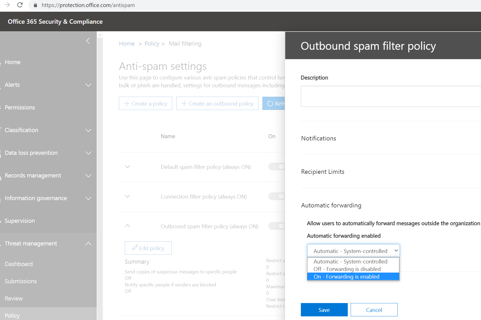Open Submissions under Threat management
This screenshot has height=320, width=481.
[x=21, y=281]
